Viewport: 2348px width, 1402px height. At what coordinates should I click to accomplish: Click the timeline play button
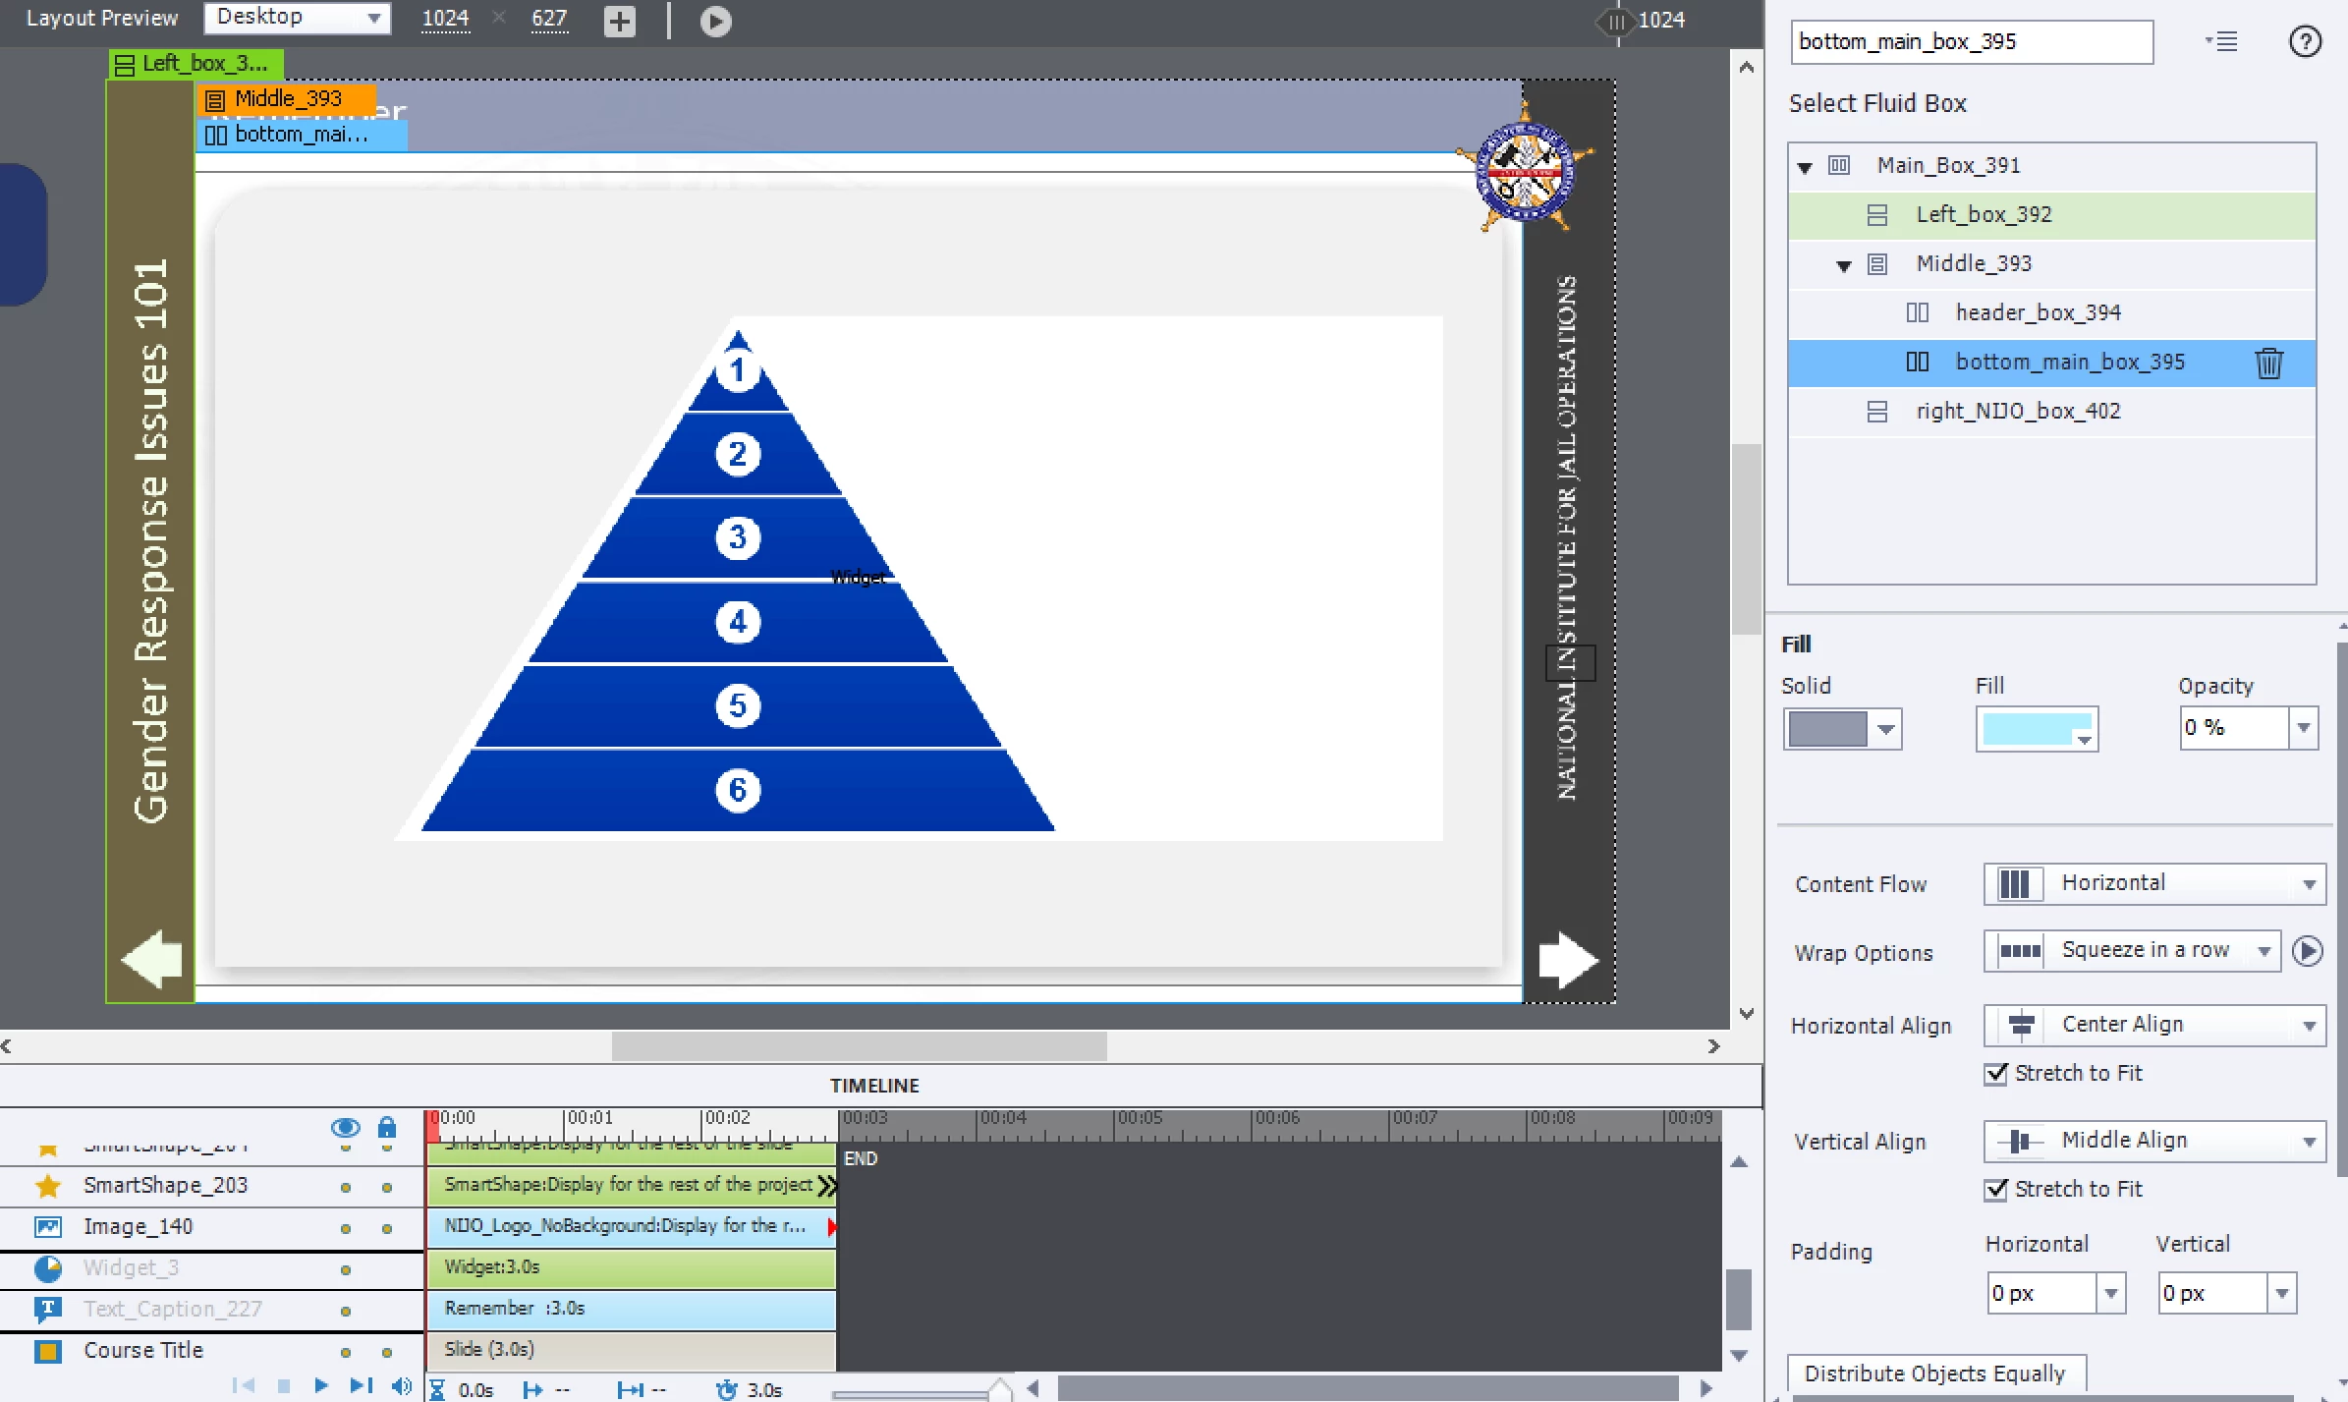(x=320, y=1385)
